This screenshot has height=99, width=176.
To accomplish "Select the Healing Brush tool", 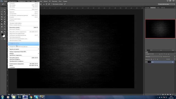I will point(2,17).
